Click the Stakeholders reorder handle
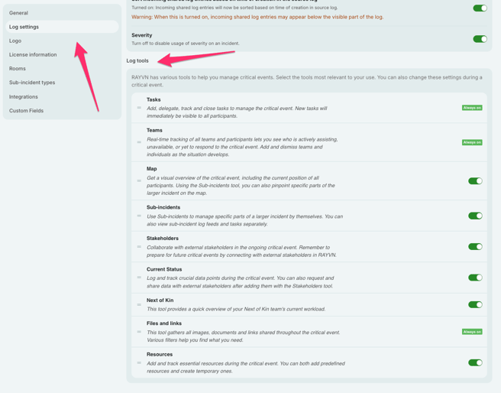 click(x=139, y=247)
